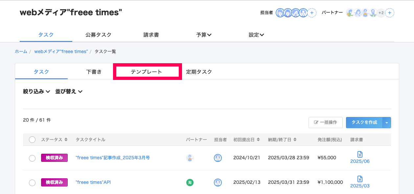Open the 予算 menu in top navigation
Screen dimensions: 414x194
coord(204,35)
